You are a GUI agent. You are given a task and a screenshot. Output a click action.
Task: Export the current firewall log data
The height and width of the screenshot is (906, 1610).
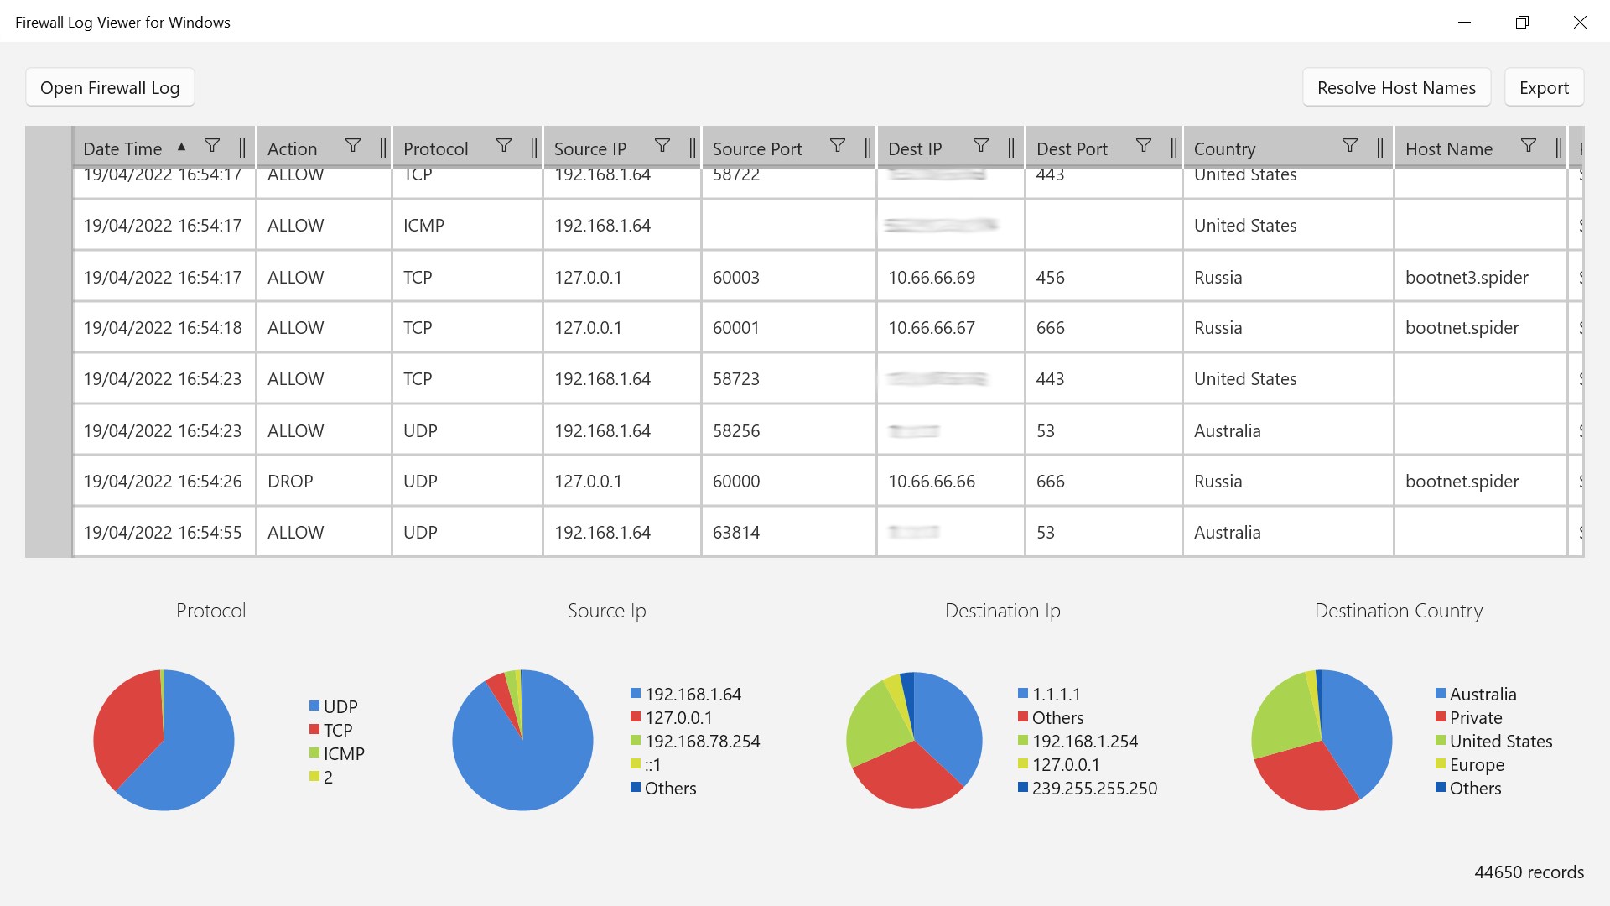[1544, 86]
